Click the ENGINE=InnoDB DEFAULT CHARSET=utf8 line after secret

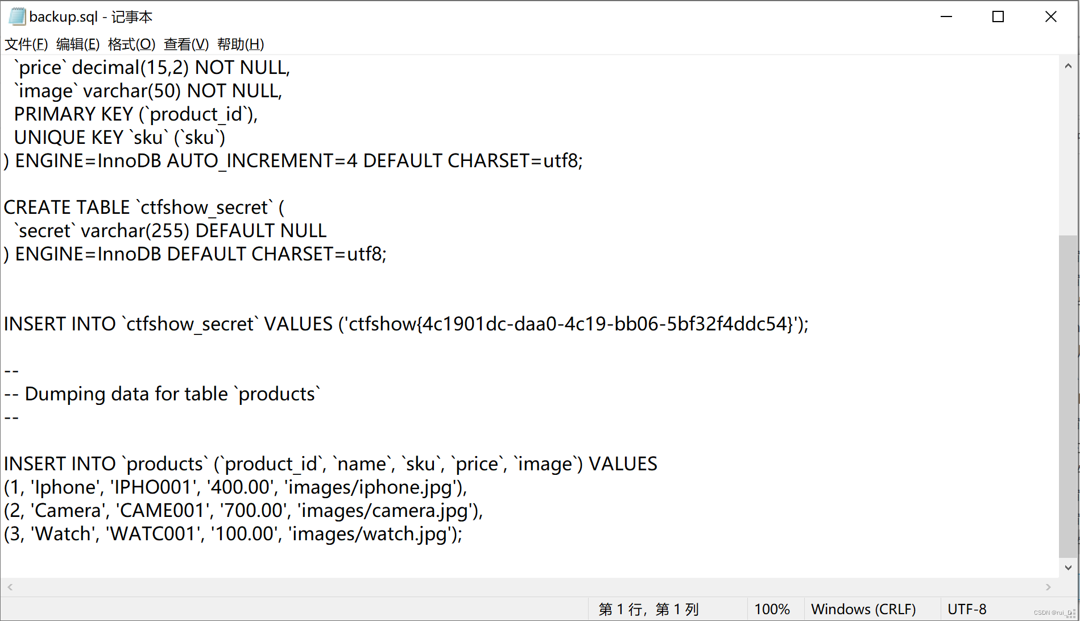pyautogui.click(x=195, y=254)
